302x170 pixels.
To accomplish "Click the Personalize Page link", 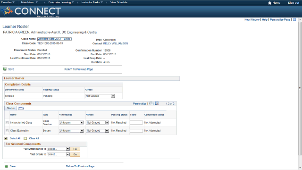I will (x=280, y=20).
